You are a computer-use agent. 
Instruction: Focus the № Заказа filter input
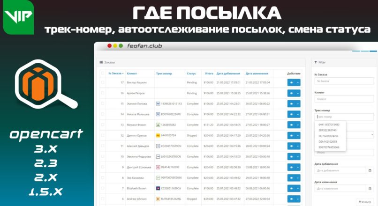tap(344, 81)
